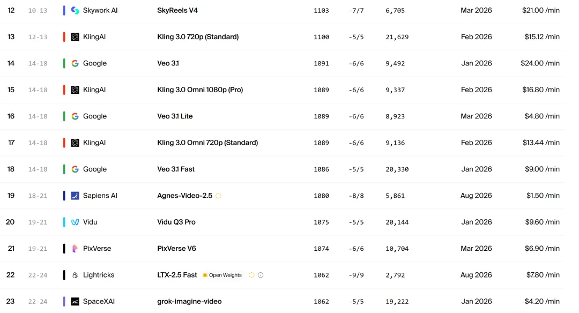Viewport: 579px width, 313px height.
Task: Open the SkyReels V4 model link
Action: click(177, 10)
